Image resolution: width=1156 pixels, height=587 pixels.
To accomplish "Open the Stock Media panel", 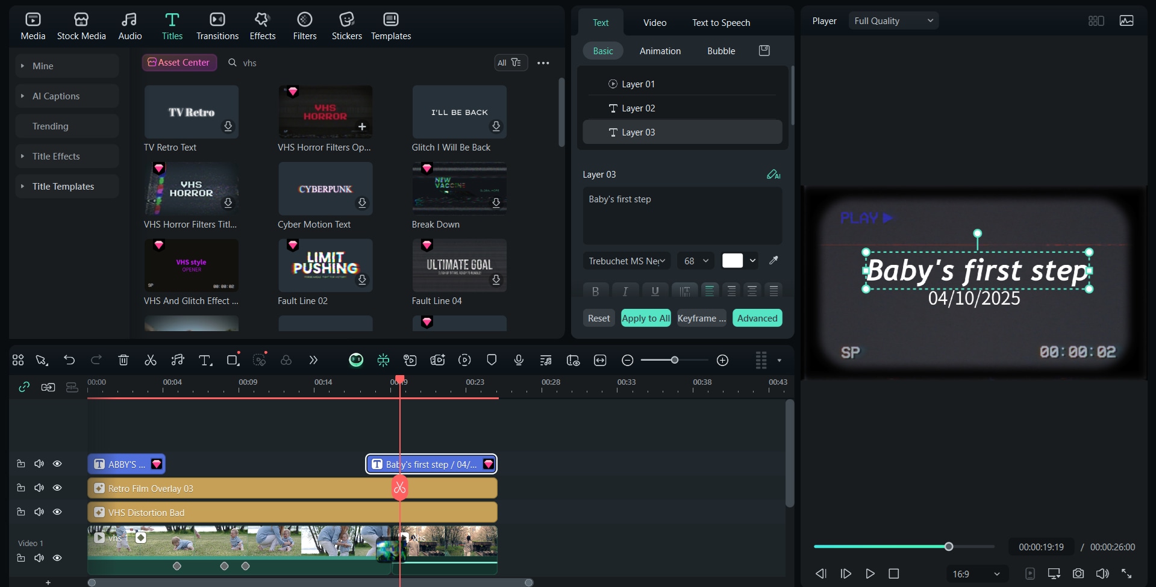I will tap(81, 26).
